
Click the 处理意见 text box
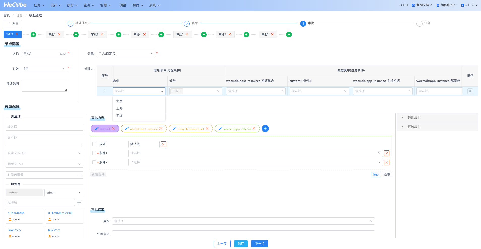click(x=243, y=234)
